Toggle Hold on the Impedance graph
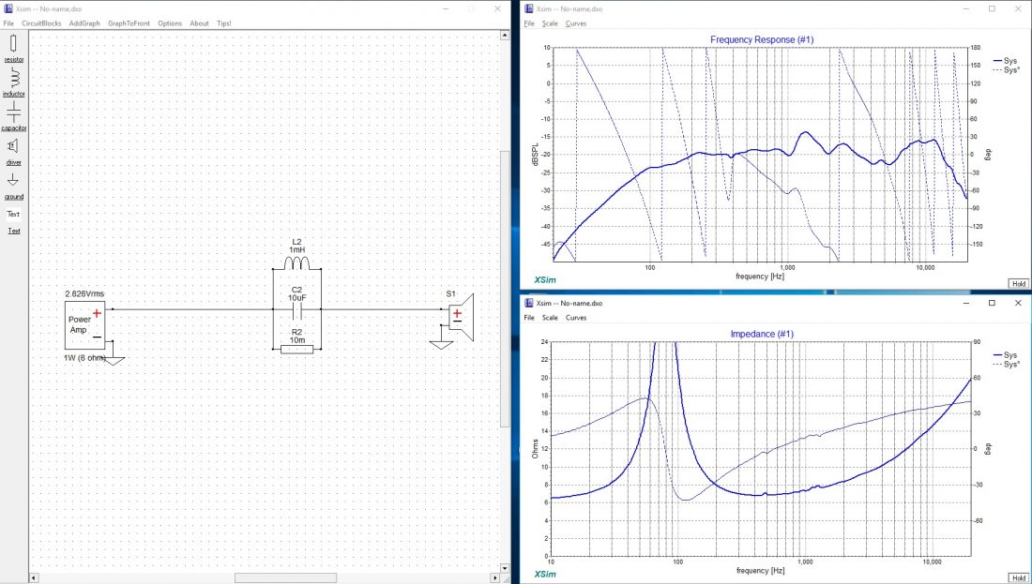This screenshot has height=584, width=1032. point(1018,577)
